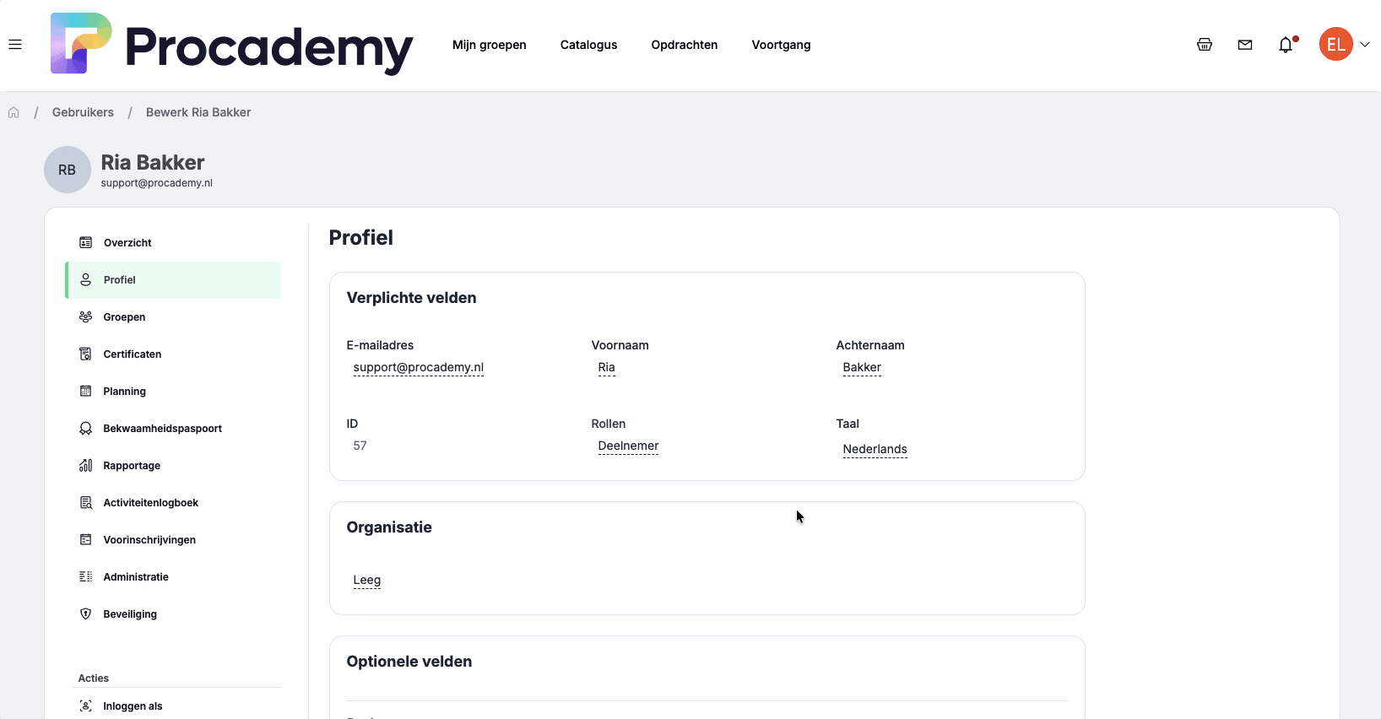Click the shopping basket icon
This screenshot has width=1381, height=719.
click(1205, 45)
